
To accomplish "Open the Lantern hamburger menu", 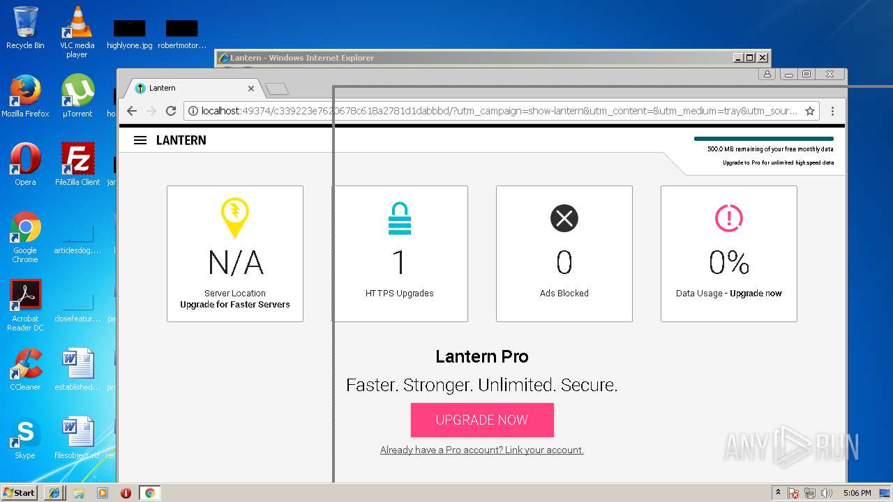I will point(140,140).
